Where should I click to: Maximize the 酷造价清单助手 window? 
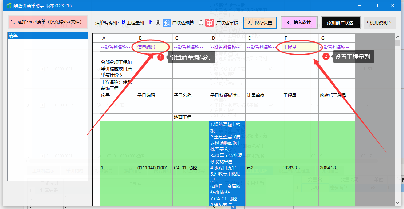pyautogui.click(x=376, y=5)
